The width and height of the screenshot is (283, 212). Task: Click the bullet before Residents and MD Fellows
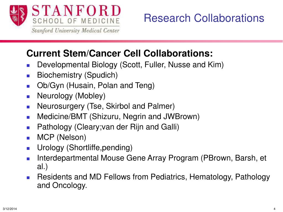point(28,177)
